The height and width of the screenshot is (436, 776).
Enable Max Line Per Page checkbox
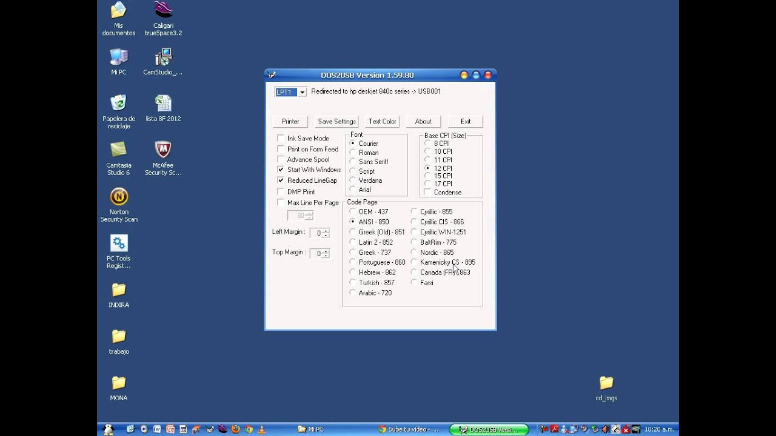tap(281, 202)
